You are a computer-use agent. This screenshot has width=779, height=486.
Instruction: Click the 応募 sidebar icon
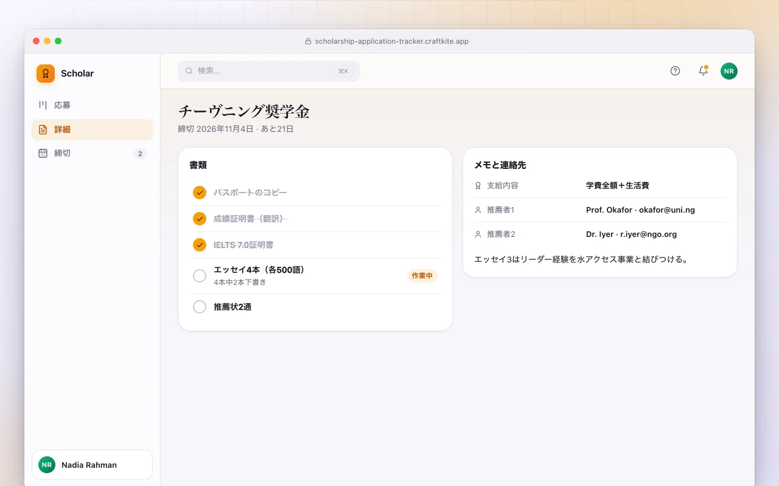point(43,105)
